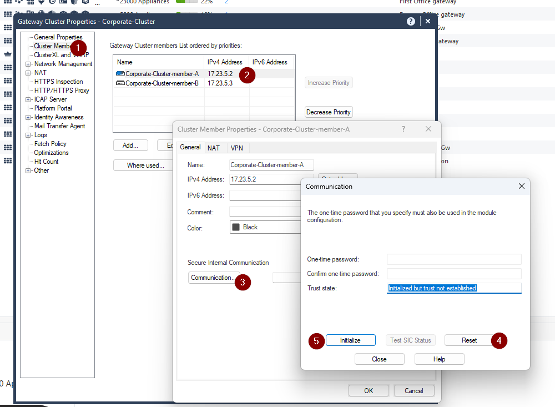555x407 pixels.
Task: Open the toolbar overflow ellipsis menu
Action: 97,3
